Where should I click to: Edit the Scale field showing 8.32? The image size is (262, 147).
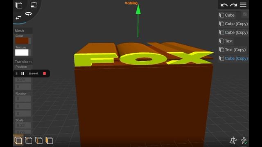pyautogui.click(x=23, y=125)
